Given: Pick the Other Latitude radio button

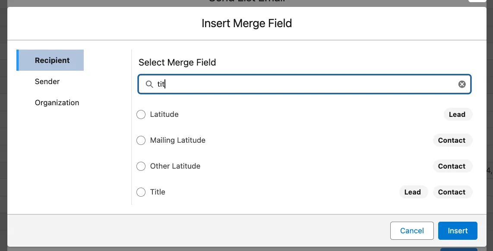Looking at the screenshot, I should click(x=141, y=166).
